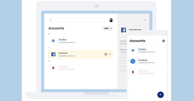Click the Netflix icon in the mobile panel
194x101 pixels.
tap(133, 72)
